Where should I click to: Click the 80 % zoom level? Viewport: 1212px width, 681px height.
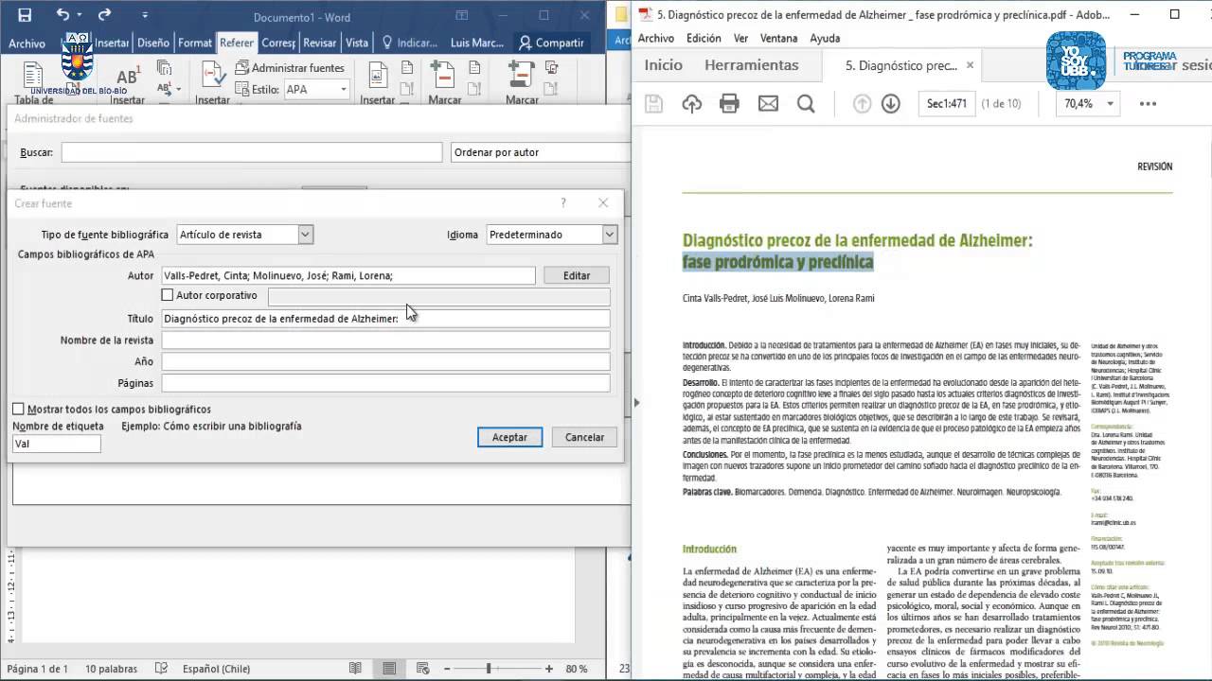tap(577, 669)
